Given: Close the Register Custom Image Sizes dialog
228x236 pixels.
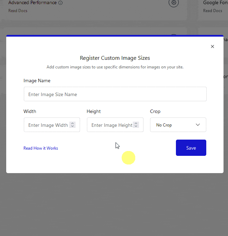Looking at the screenshot, I should 212,47.
